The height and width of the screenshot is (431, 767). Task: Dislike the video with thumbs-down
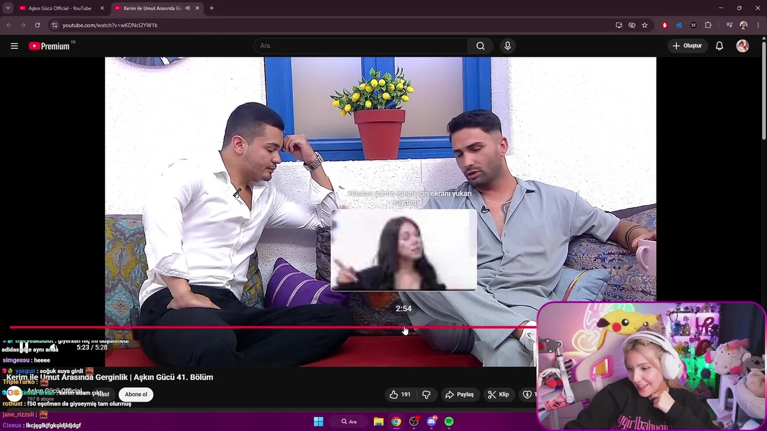[427, 394]
